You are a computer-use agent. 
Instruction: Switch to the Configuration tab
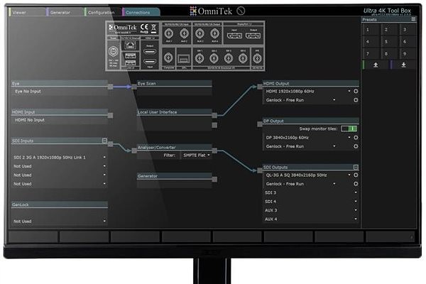[103, 12]
